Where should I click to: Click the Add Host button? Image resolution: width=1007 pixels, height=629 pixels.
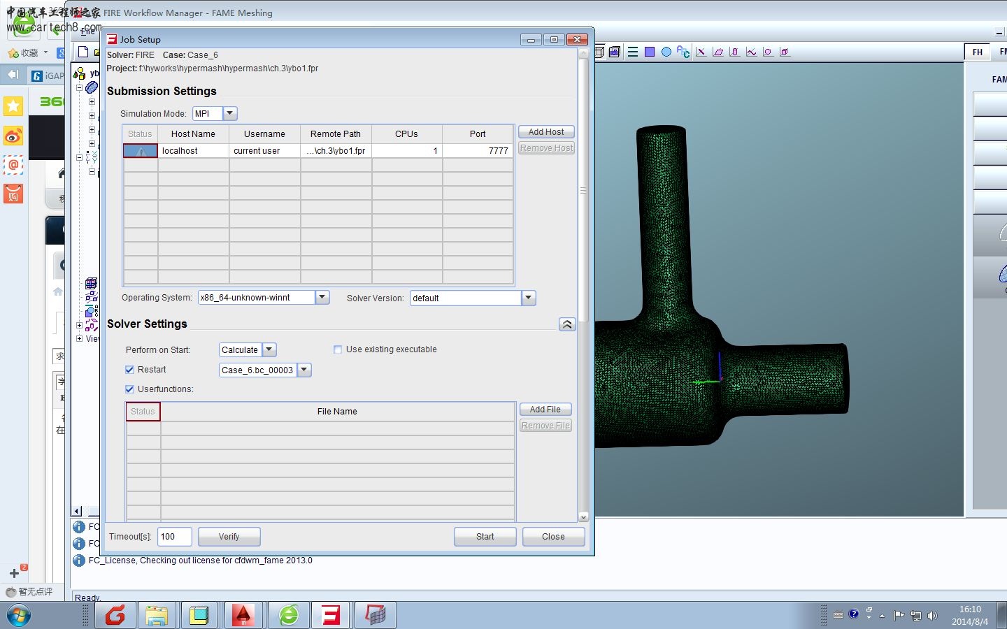click(x=546, y=132)
